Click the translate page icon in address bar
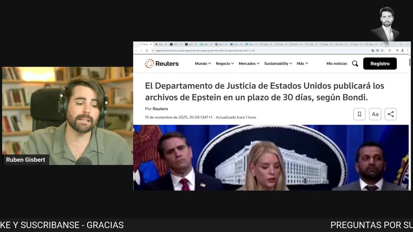This screenshot has height=232, width=413. [373, 51]
